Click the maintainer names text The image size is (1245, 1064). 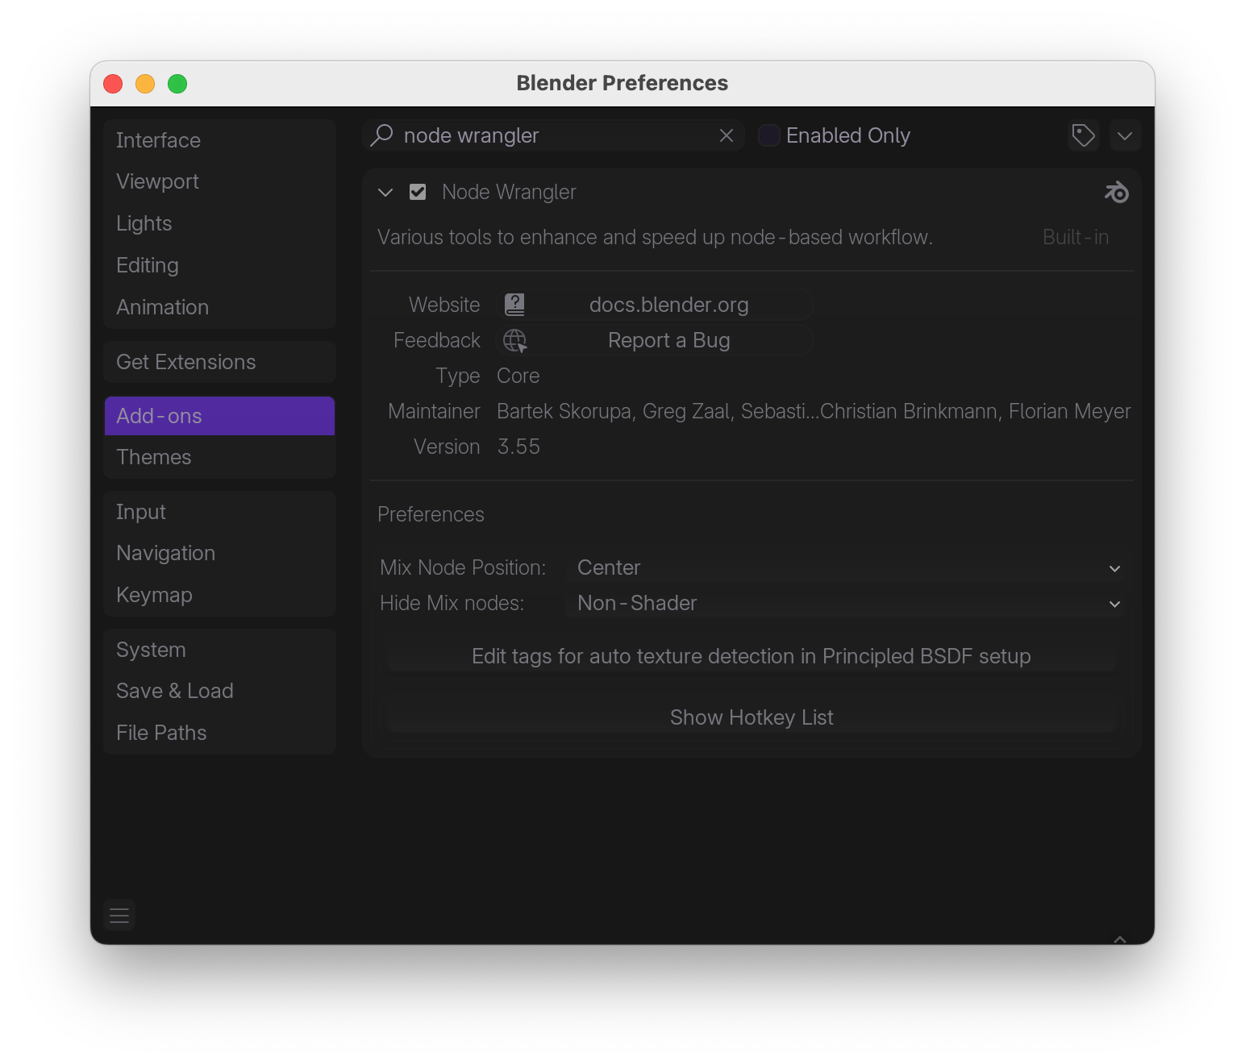click(814, 411)
